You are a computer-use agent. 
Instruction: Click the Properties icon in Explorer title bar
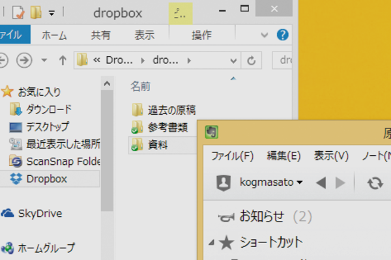[x=18, y=12]
